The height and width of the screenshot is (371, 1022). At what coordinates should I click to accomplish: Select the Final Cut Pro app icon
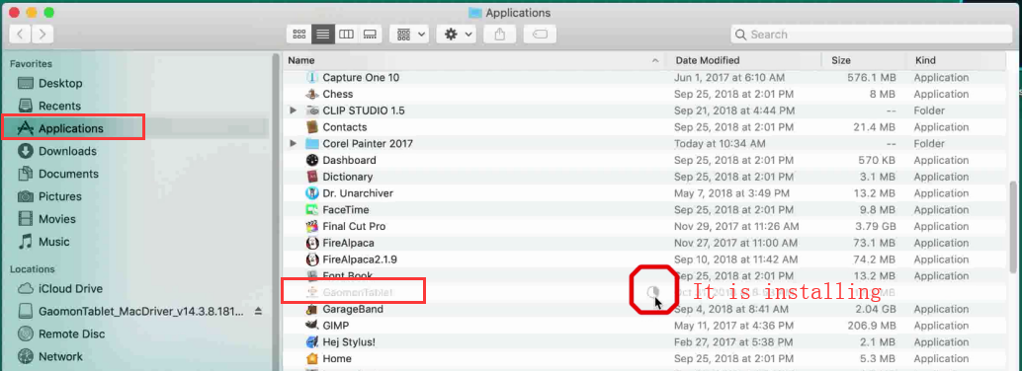(x=311, y=227)
